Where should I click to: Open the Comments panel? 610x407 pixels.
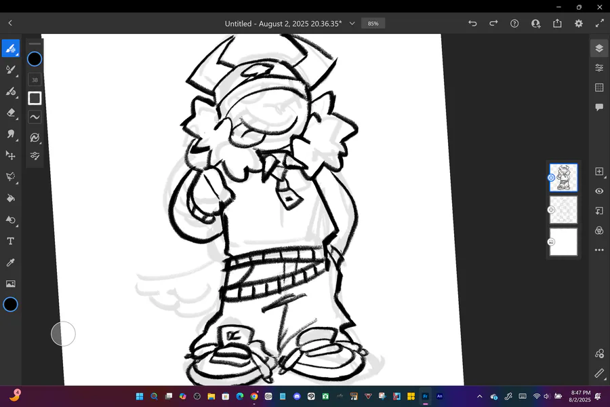599,106
